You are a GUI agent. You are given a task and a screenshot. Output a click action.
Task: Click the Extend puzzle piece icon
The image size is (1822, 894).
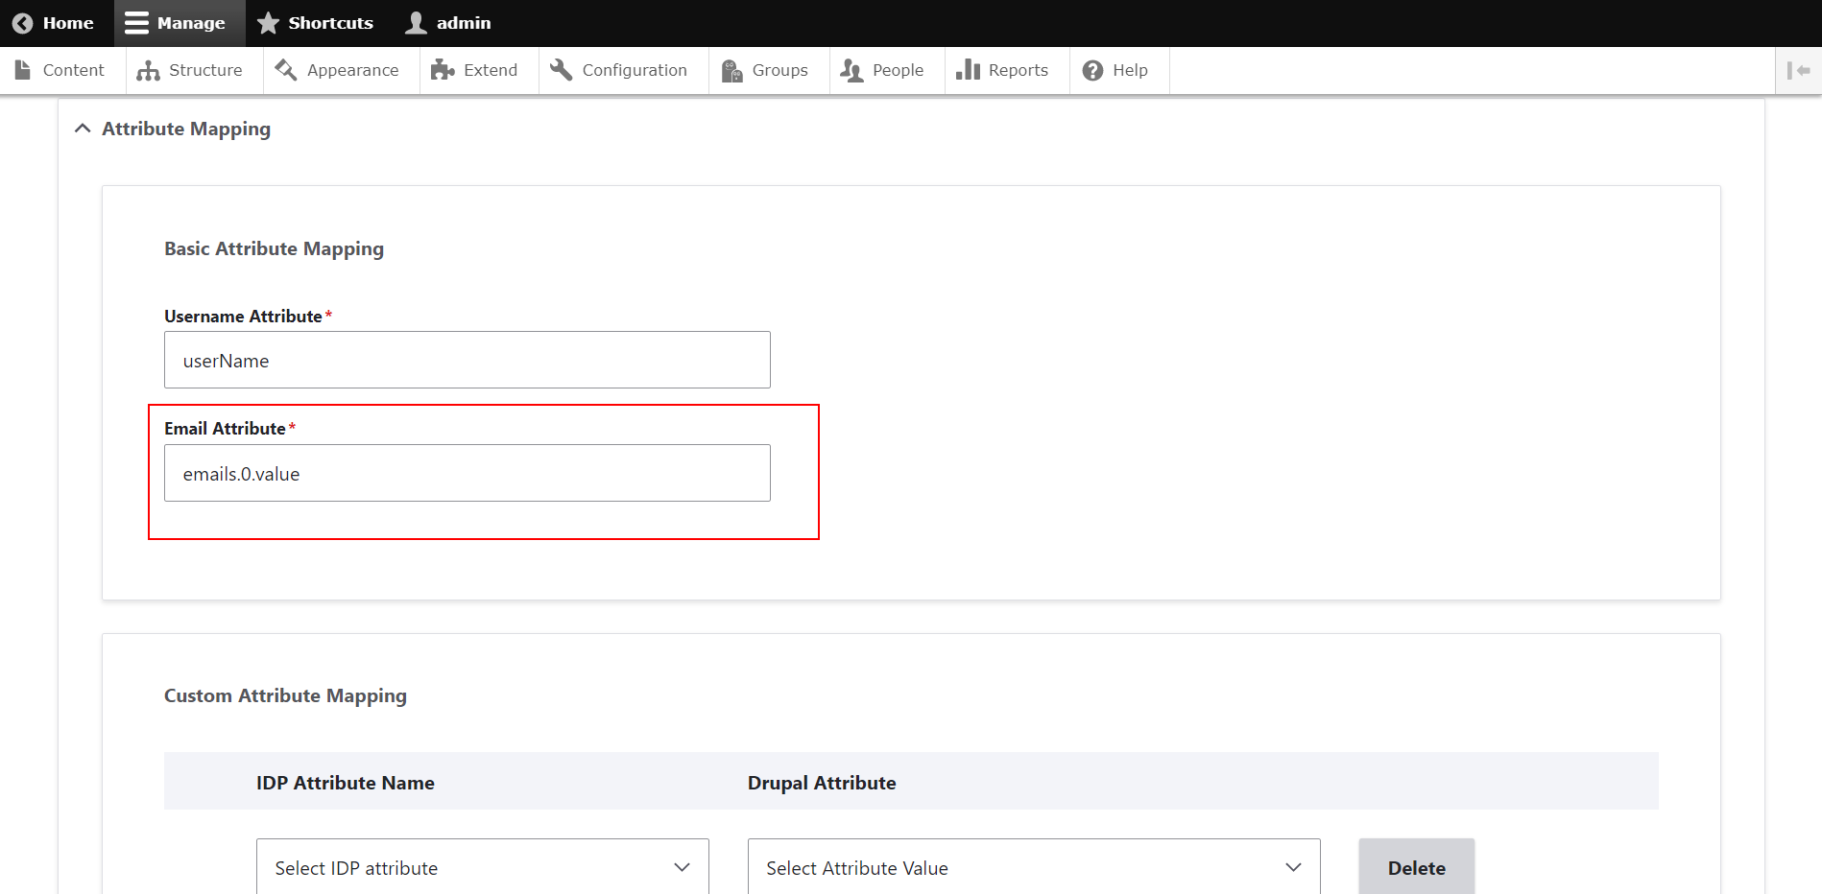pyautogui.click(x=442, y=70)
